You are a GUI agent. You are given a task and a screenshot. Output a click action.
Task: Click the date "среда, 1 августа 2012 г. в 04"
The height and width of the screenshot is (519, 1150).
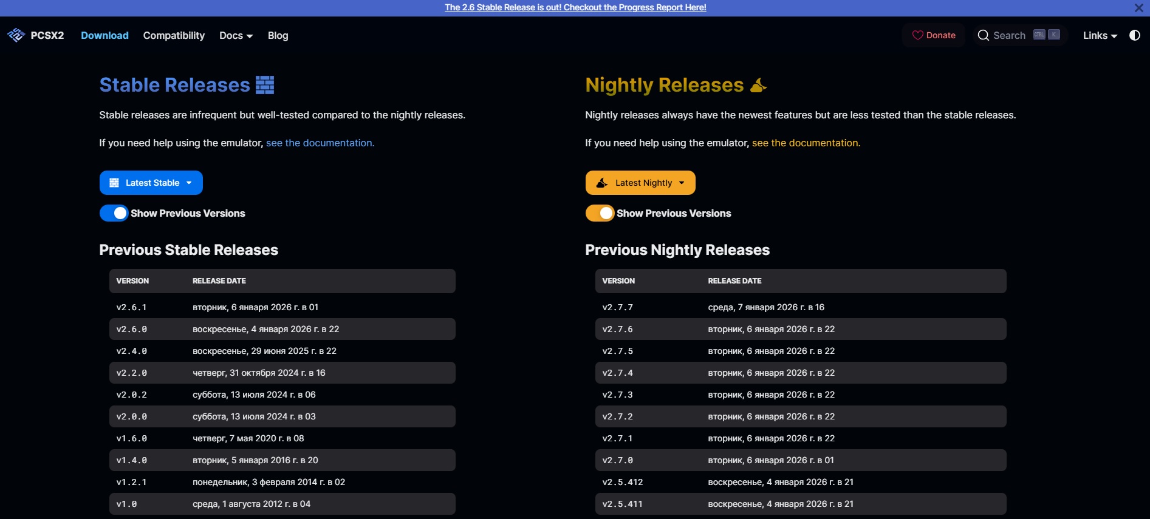coord(252,504)
